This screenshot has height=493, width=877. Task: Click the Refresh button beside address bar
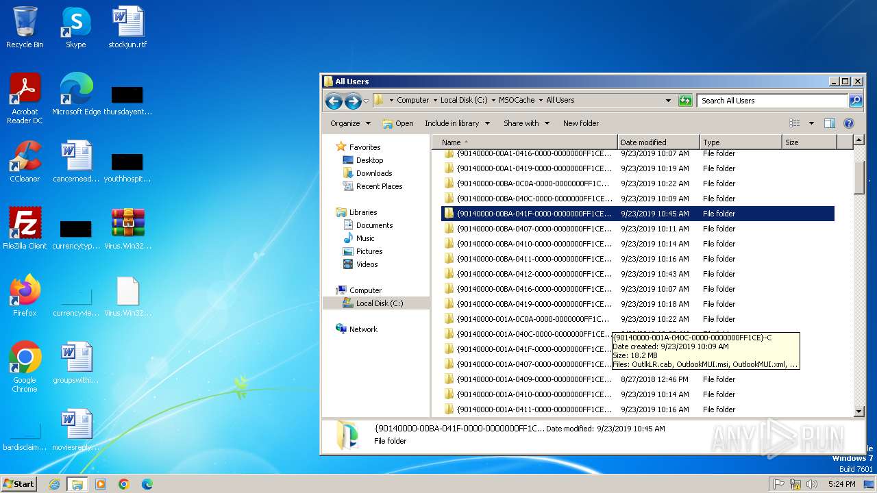(685, 101)
